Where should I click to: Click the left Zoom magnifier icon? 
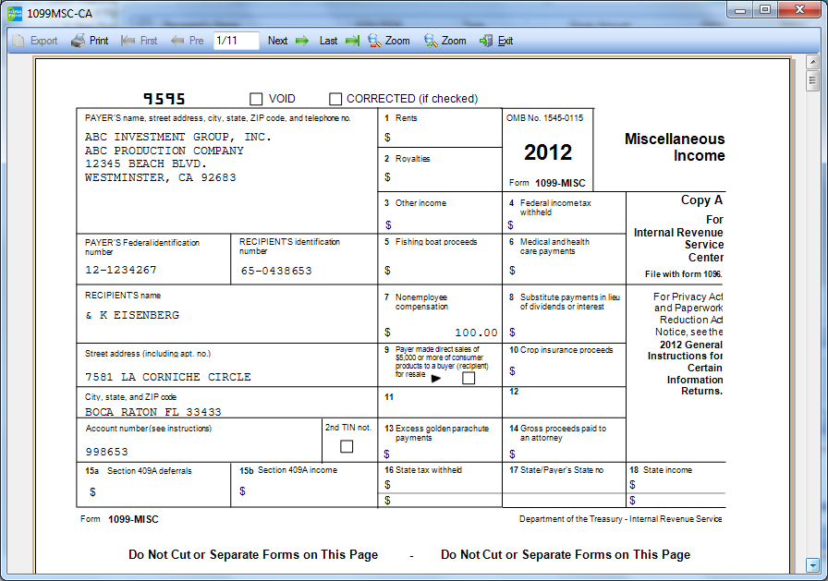(375, 41)
